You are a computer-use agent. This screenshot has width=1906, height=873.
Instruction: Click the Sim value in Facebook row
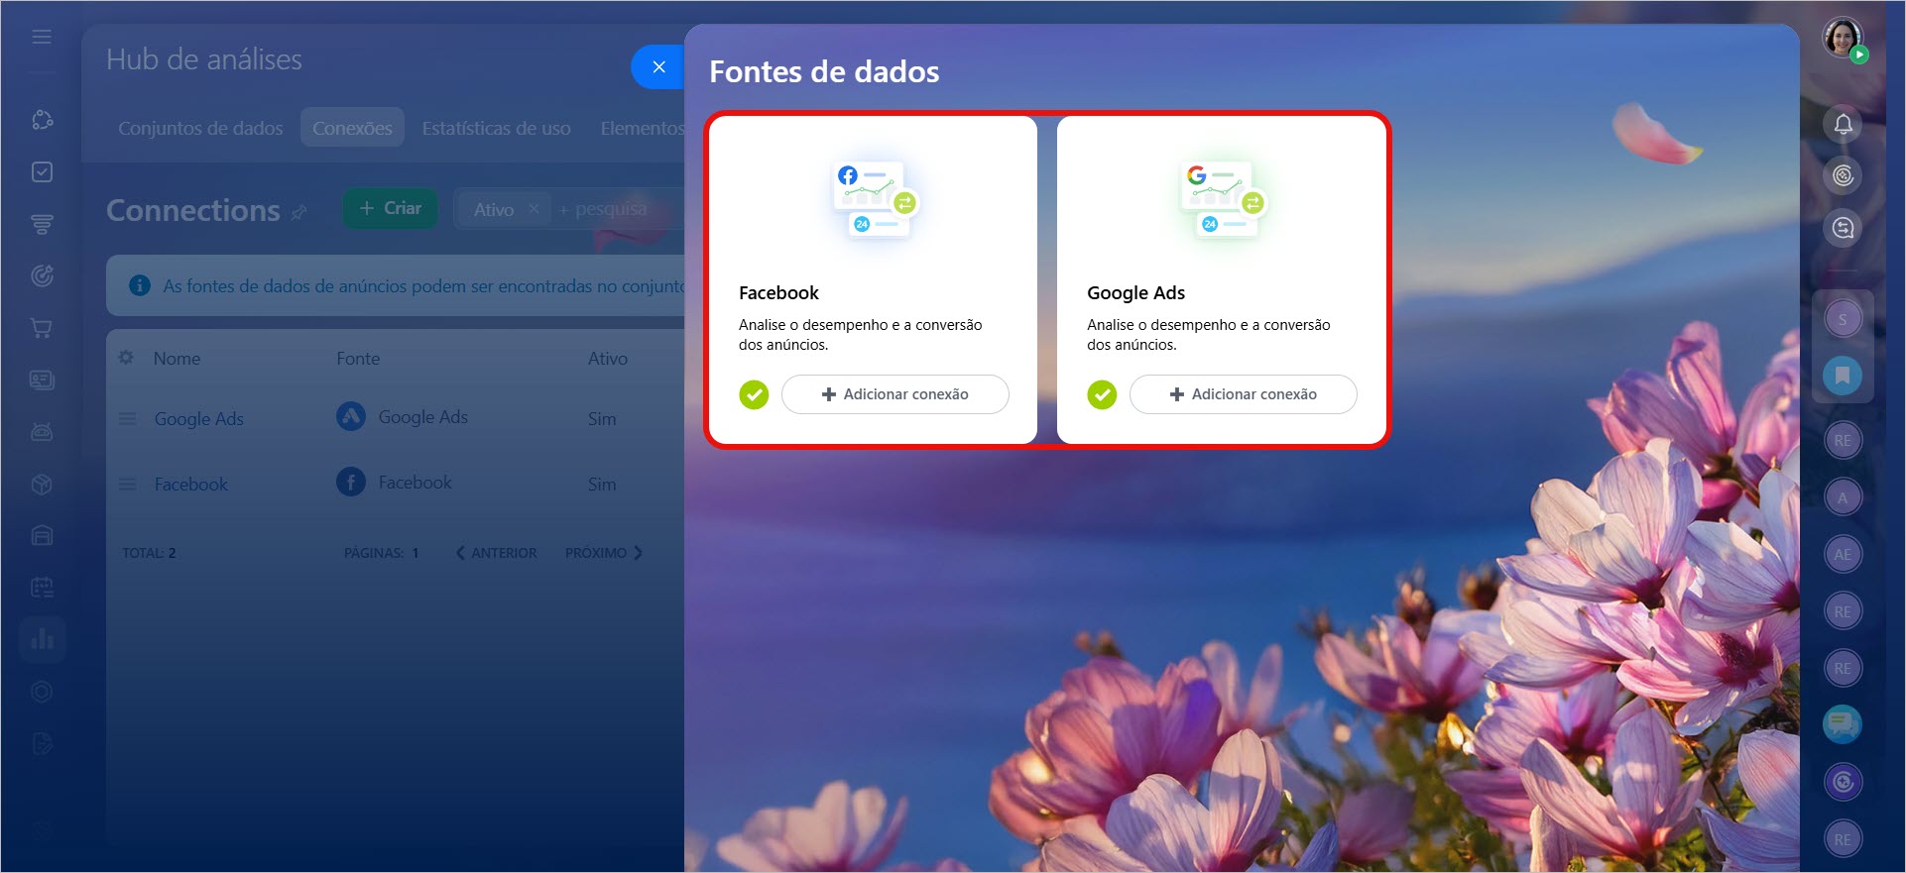pos(602,485)
